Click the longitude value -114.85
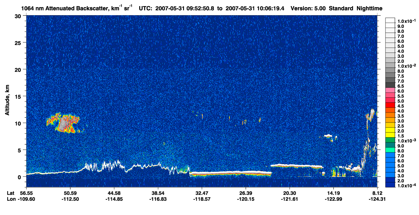 114,199
